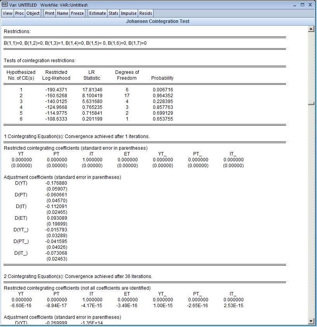The image size is (317, 327).
Task: Click the vertical scrollbar thumb
Action: [x=311, y=103]
